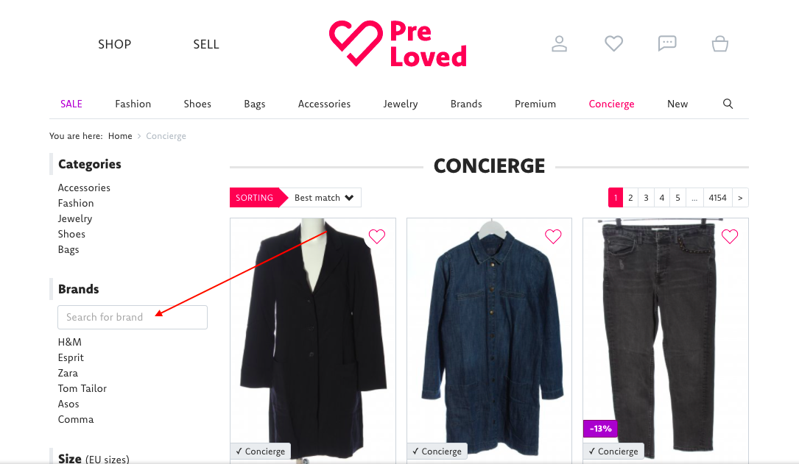This screenshot has width=799, height=464.
Task: Go to Home breadcrumb link
Action: 120,136
